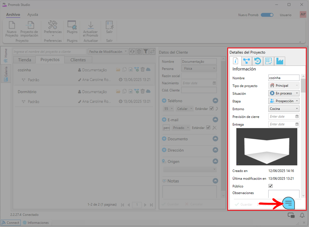Open the factory chart tab in Detalles del Proyecto
Viewport: 309px width, 227px height.
coord(279,61)
